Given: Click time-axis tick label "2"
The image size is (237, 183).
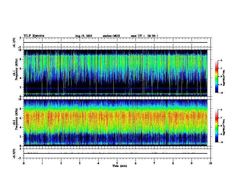Looking at the screenshot, I should (61, 163).
